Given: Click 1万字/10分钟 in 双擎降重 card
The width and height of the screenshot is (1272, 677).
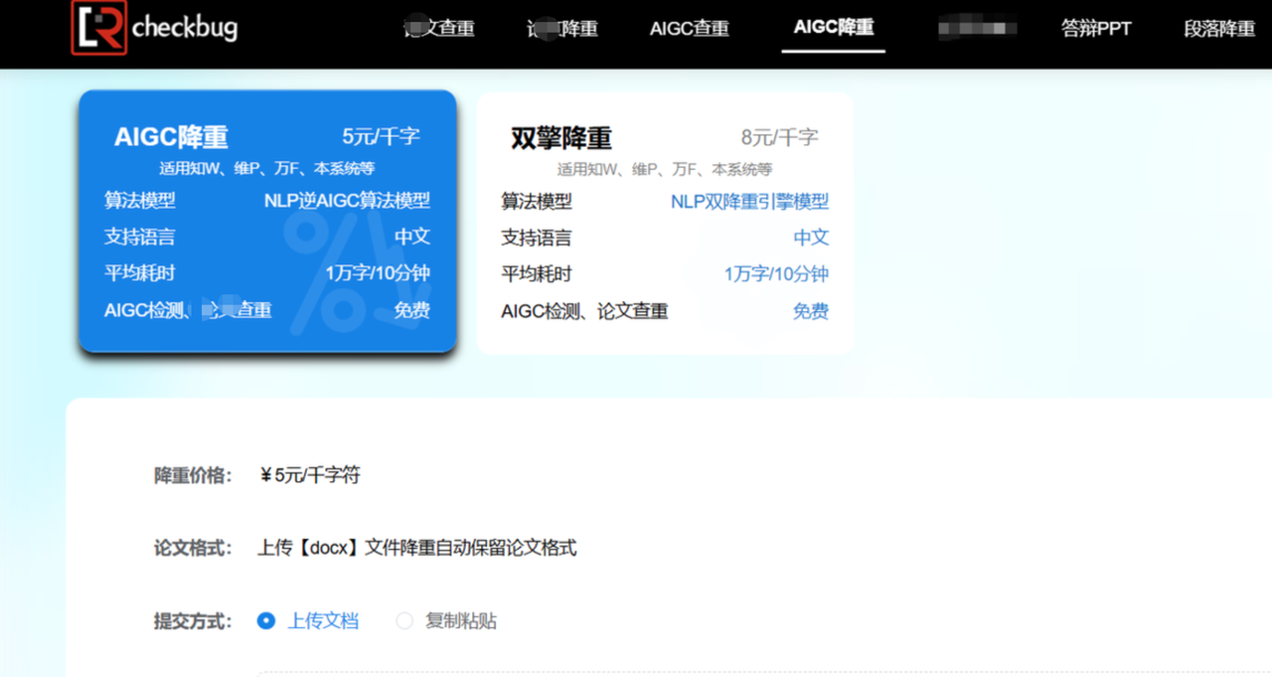Looking at the screenshot, I should point(776,274).
